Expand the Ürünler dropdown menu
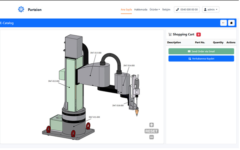 (x=154, y=10)
